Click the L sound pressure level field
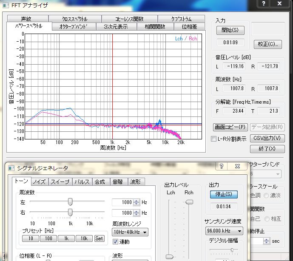Image resolution: width=293 pixels, height=261 pixels. coord(234,66)
